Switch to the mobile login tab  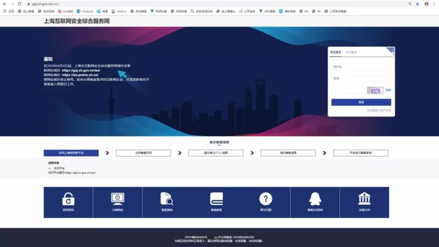tap(351, 52)
